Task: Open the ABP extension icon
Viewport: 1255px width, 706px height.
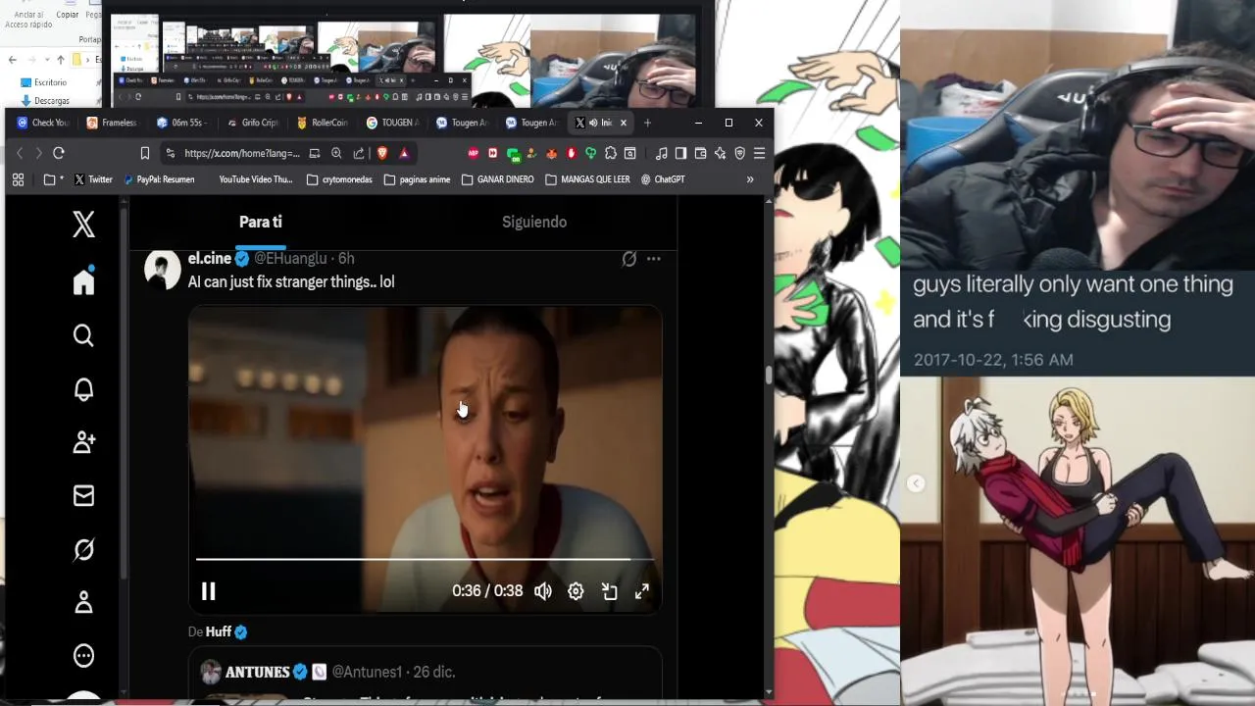Action: pyautogui.click(x=474, y=153)
